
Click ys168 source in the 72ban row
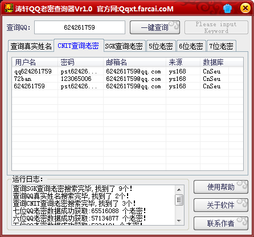177,79
